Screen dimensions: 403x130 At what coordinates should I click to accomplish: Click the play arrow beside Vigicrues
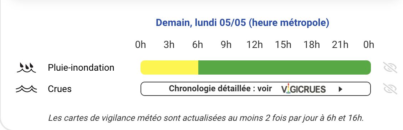341,89
